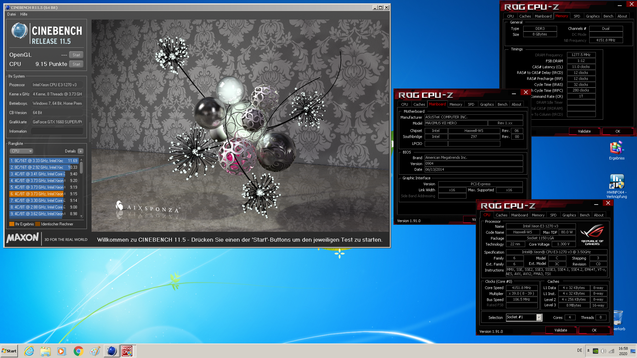Open Bench tab in Memory CPU-Z window

click(608, 16)
